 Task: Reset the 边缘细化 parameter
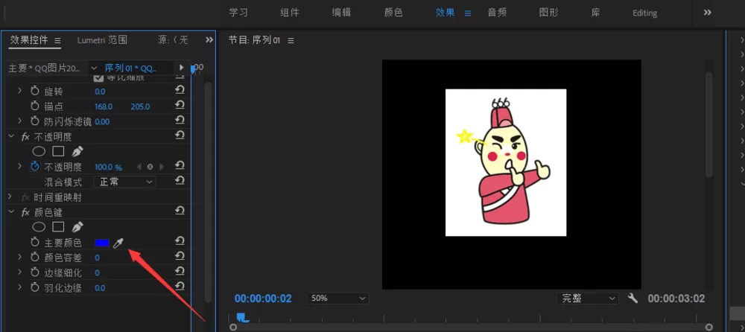click(180, 272)
